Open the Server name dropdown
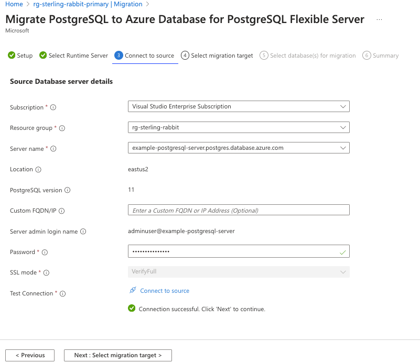 tap(239, 148)
